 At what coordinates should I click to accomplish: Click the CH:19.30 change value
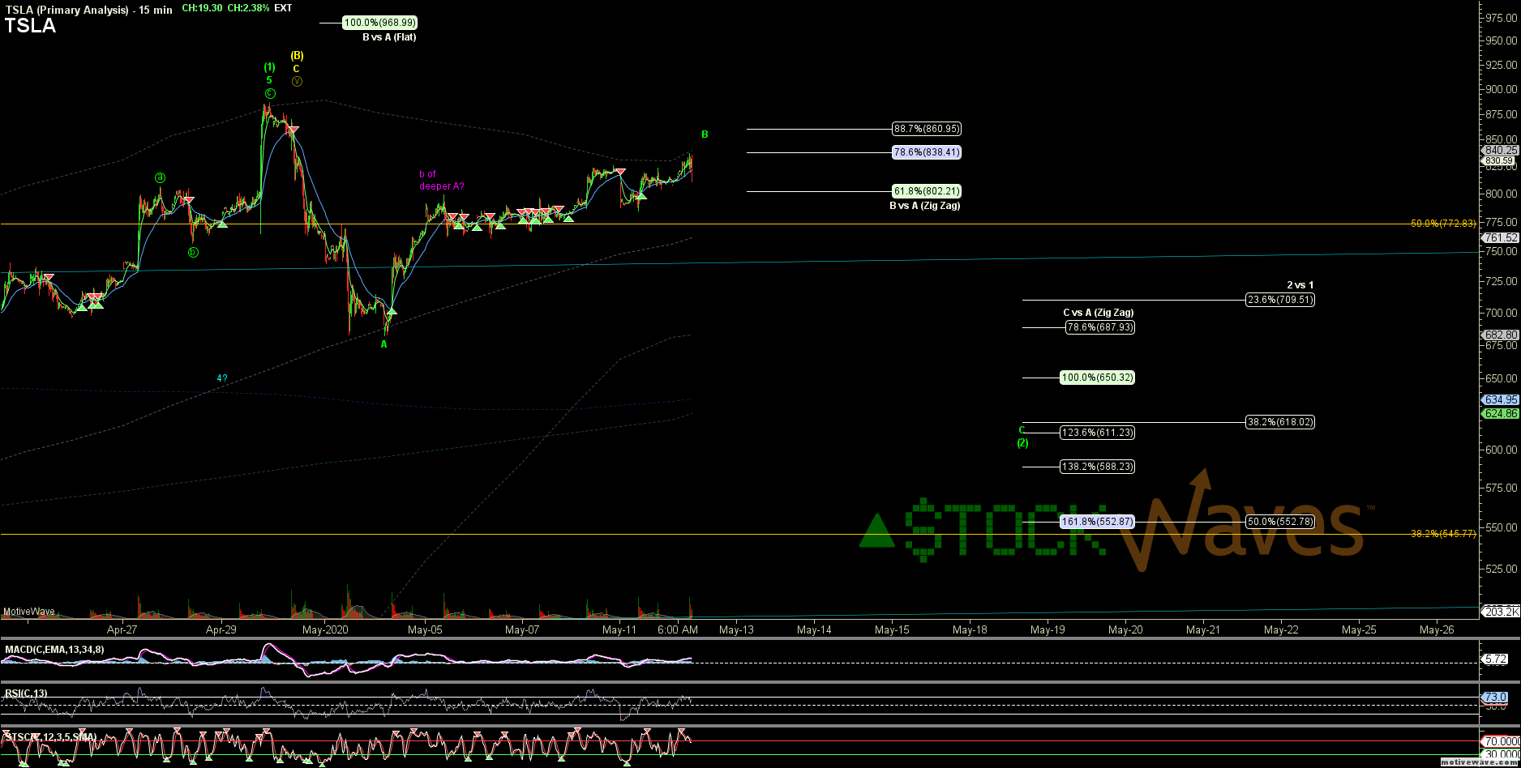pos(201,7)
